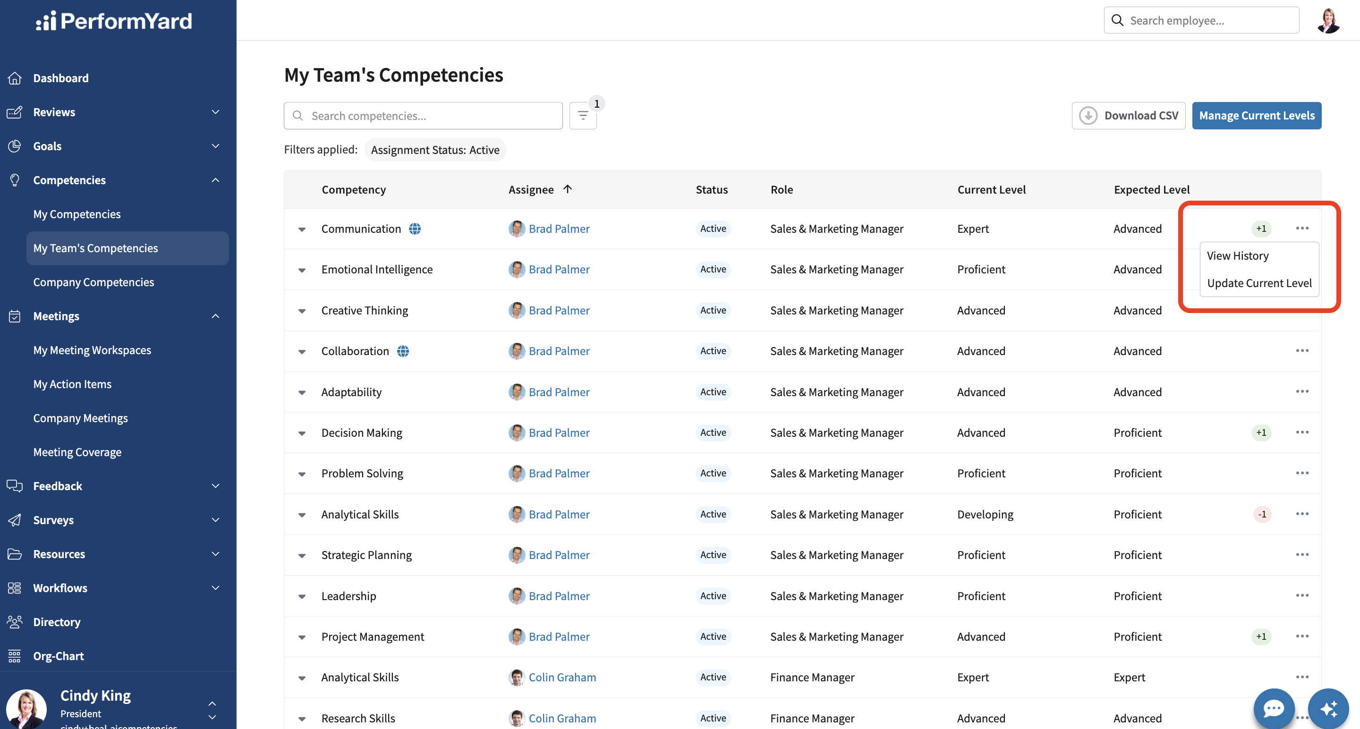Image resolution: width=1360 pixels, height=729 pixels.
Task: Select View History from the row menu
Action: pos(1238,255)
